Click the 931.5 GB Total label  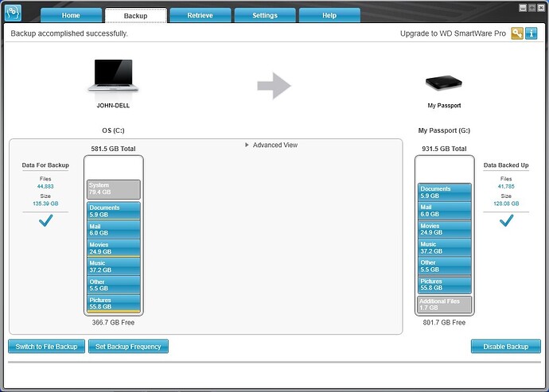coord(444,149)
